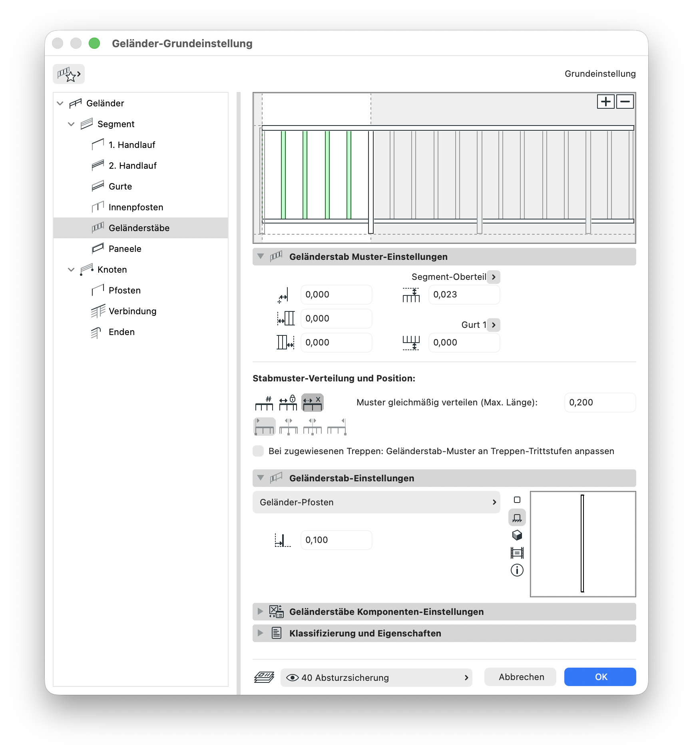Select the side elevation preview icon
The image size is (693, 754).
[x=517, y=518]
